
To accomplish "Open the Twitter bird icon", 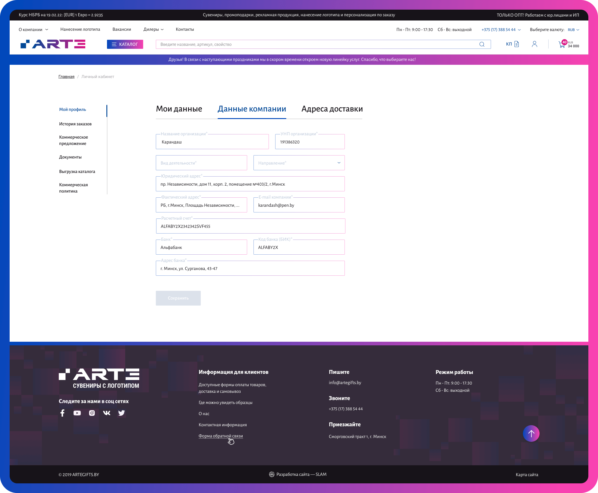I will pyautogui.click(x=121, y=413).
